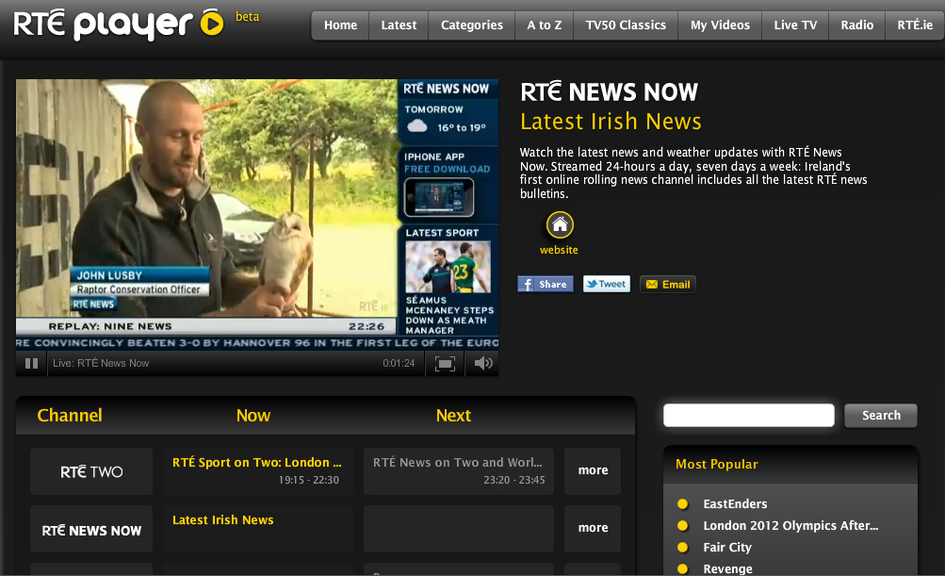The image size is (945, 576).
Task: Open TV50 Classics tab
Action: click(626, 25)
